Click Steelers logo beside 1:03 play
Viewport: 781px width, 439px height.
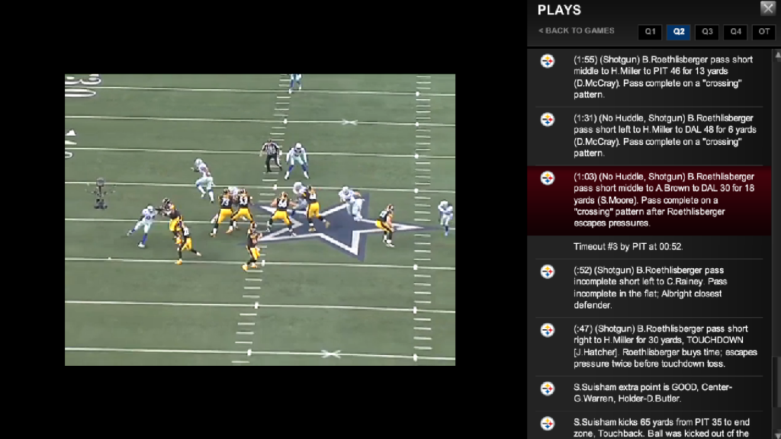coord(548,178)
